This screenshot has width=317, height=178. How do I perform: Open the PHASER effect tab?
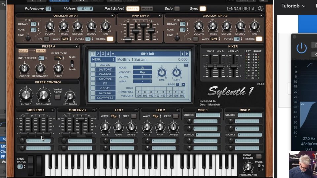pos(105,74)
